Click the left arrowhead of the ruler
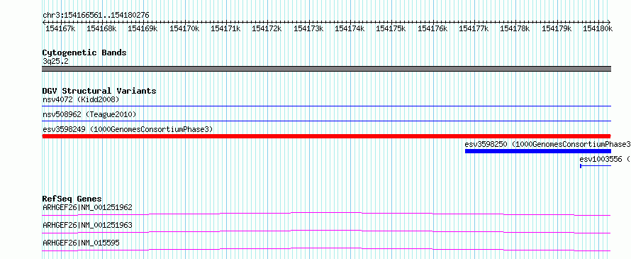The width and height of the screenshot is (631, 259). click(x=44, y=22)
